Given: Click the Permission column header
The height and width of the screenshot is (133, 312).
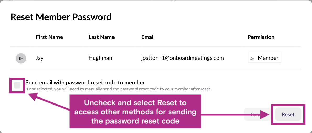Looking at the screenshot, I should coord(261,37).
